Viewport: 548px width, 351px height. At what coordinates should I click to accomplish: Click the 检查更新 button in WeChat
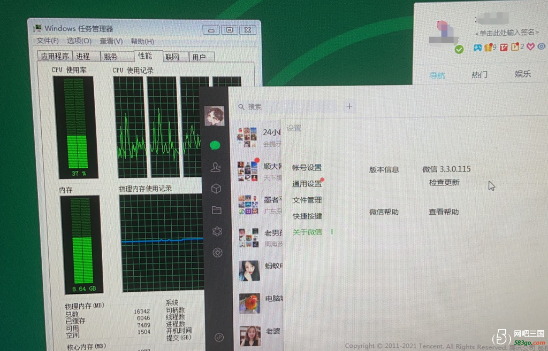tap(444, 183)
